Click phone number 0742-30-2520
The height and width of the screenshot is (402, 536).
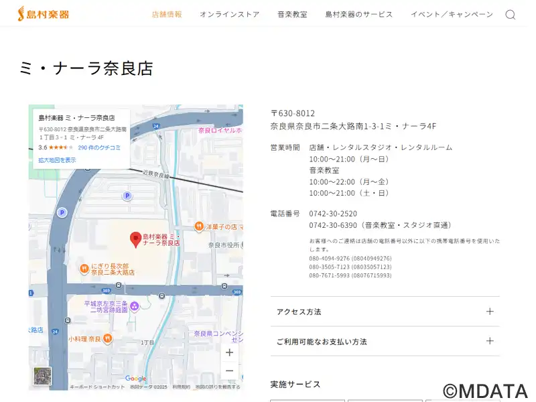[333, 214]
